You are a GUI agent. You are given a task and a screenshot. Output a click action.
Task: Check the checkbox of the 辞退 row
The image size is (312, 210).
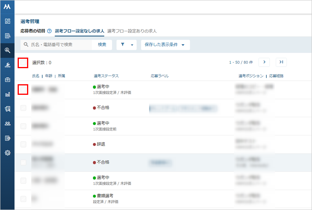(x=23, y=144)
